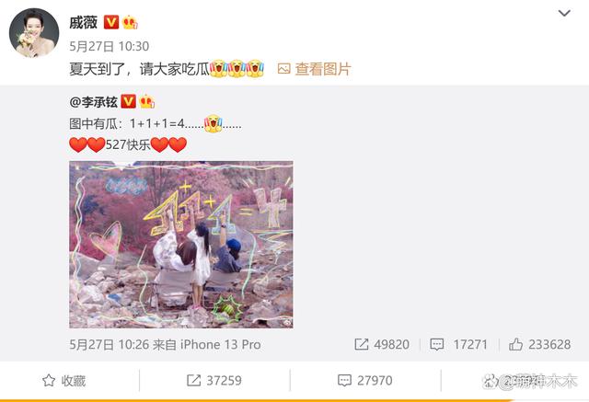Repost this post using 37259 button
Image resolution: width=589 pixels, height=402 pixels.
click(x=214, y=381)
